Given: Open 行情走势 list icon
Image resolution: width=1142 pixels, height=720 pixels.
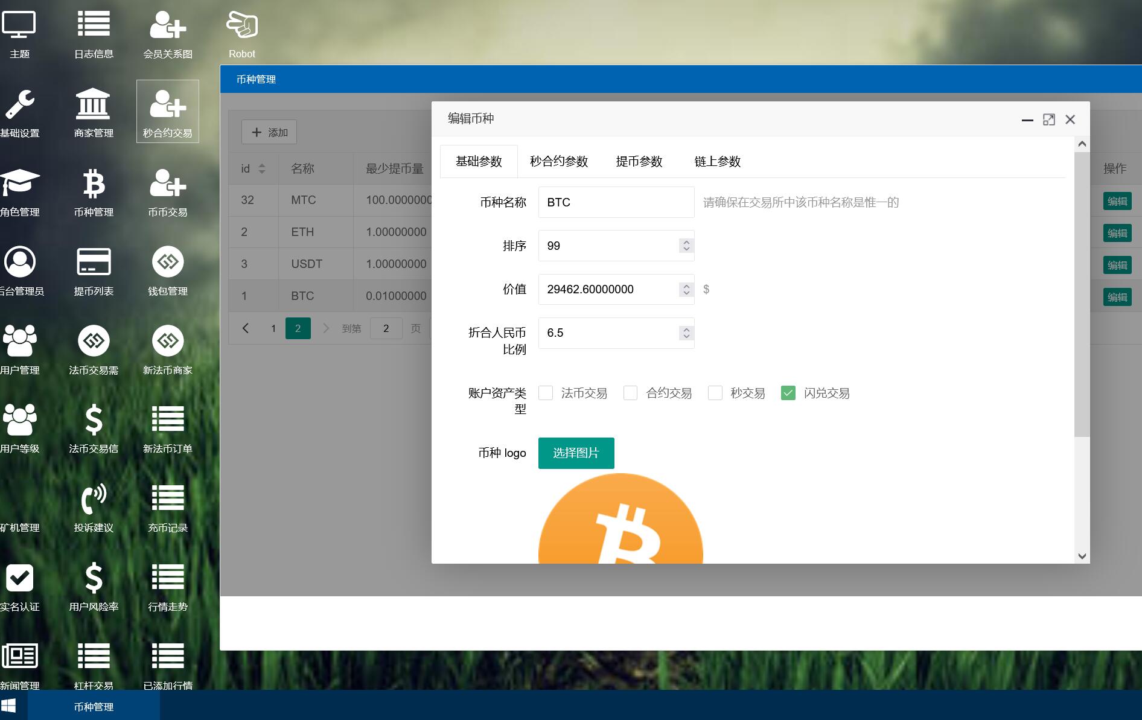Looking at the screenshot, I should click(x=168, y=587).
